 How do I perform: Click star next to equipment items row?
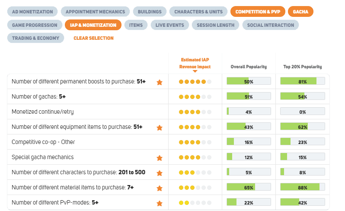point(160,127)
